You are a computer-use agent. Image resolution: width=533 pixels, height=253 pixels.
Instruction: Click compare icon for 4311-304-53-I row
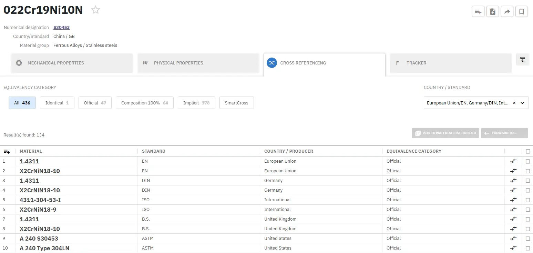[x=513, y=200]
